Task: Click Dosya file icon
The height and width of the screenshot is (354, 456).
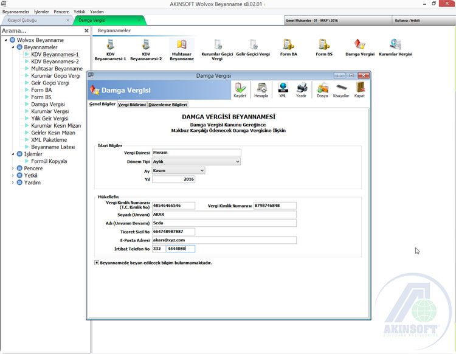Action: point(322,90)
